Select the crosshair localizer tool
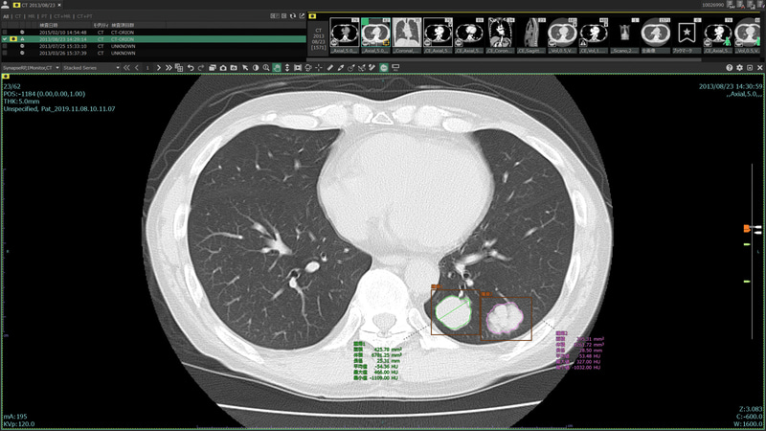Image resolution: width=766 pixels, height=431 pixels. [x=319, y=67]
